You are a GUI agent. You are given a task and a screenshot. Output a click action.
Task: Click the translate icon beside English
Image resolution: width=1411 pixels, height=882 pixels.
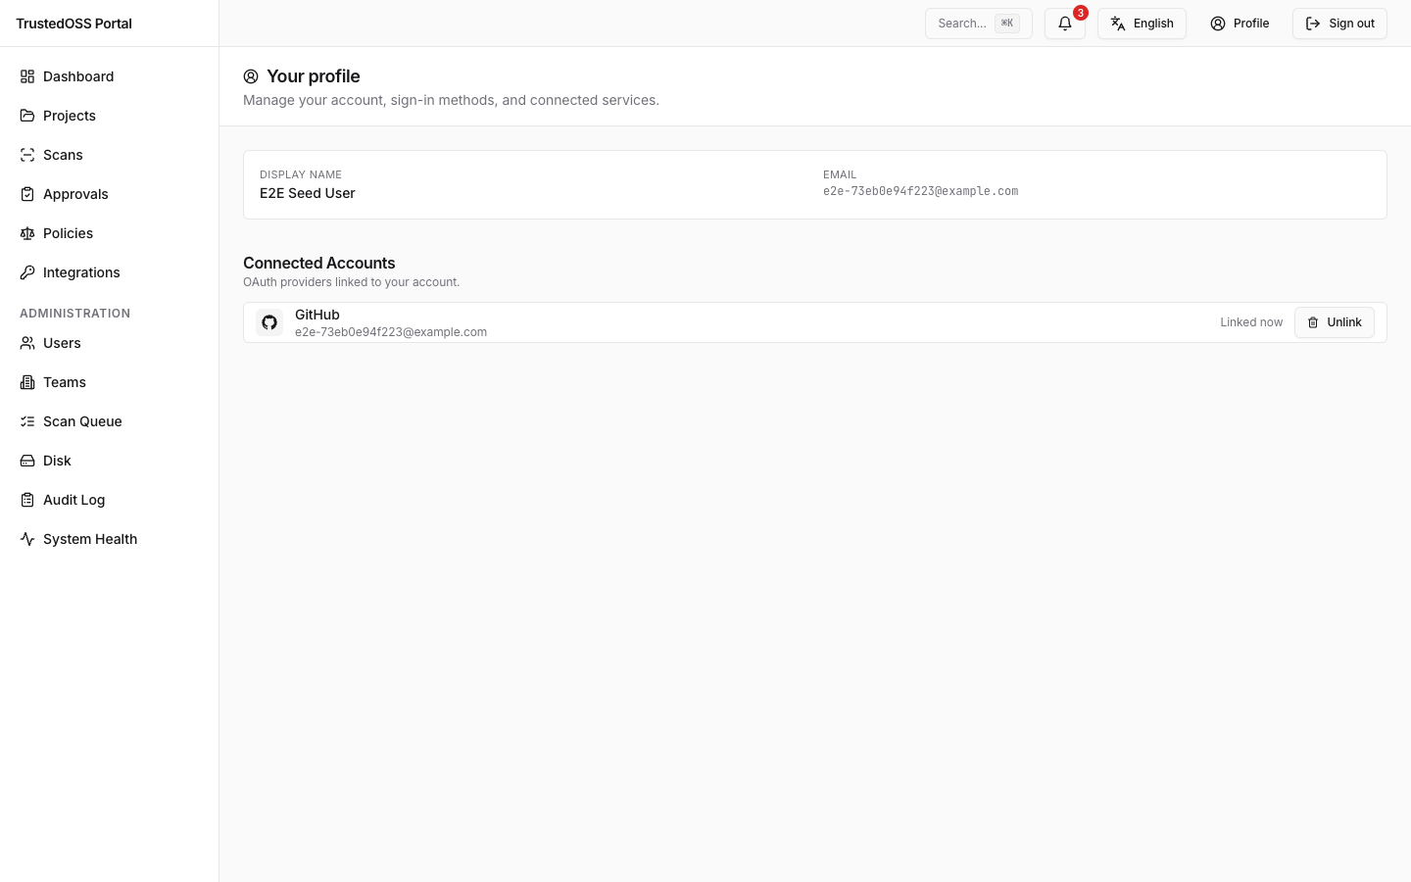pos(1118,24)
